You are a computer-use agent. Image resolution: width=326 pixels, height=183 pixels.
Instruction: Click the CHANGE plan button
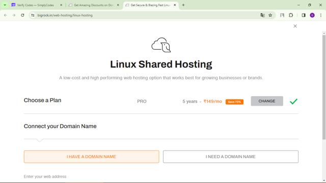[x=267, y=101]
